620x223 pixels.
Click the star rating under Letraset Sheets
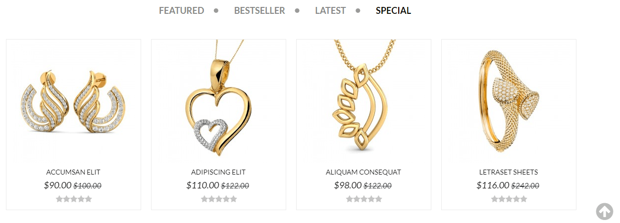coord(509,199)
